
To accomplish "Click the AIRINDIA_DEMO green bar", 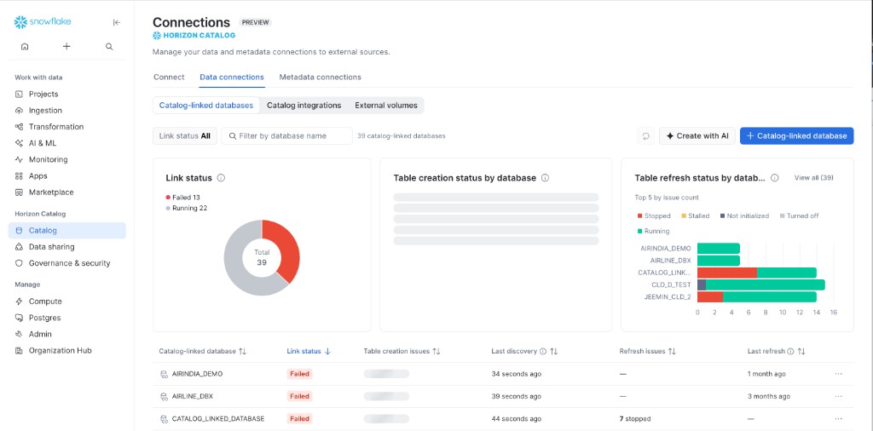I will tap(718, 249).
